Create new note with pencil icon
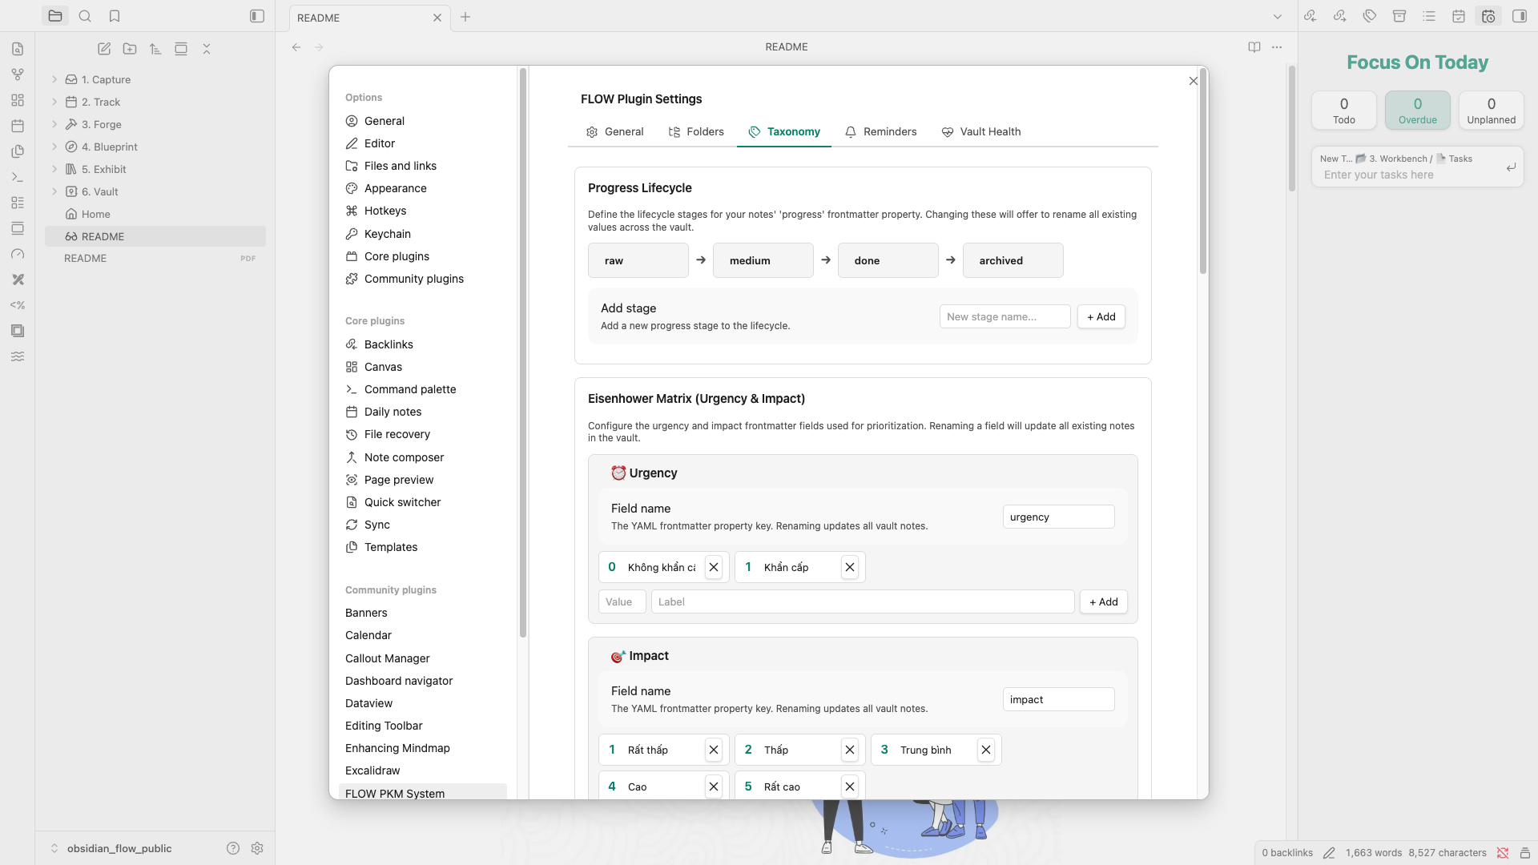 click(104, 49)
